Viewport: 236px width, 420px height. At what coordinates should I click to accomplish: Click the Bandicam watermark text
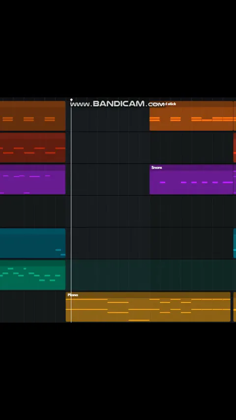tap(118, 104)
